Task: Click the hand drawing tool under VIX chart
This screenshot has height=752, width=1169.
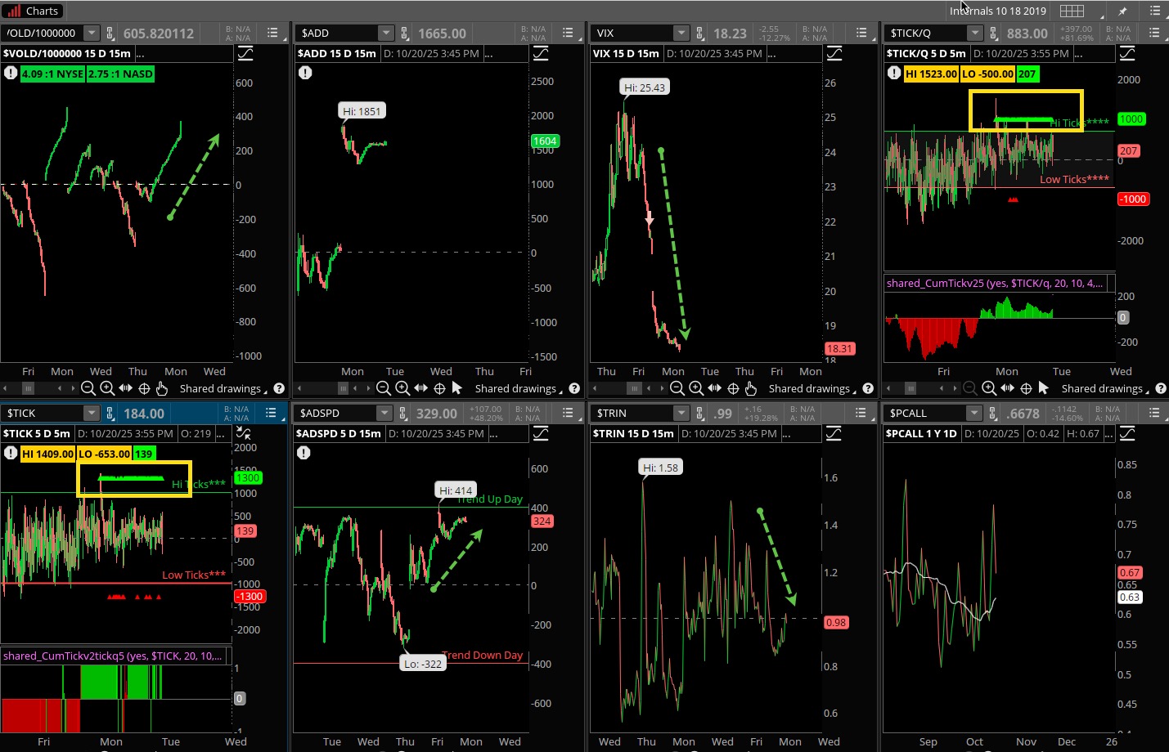Action: pyautogui.click(x=750, y=388)
